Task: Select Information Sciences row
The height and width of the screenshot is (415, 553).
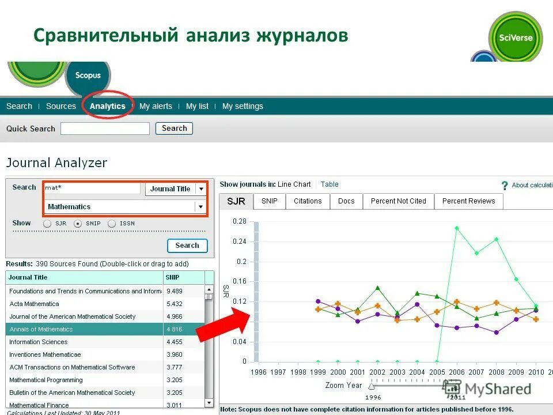Action: click(x=105, y=342)
